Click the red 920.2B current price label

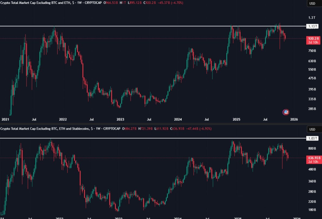[x=313, y=38]
